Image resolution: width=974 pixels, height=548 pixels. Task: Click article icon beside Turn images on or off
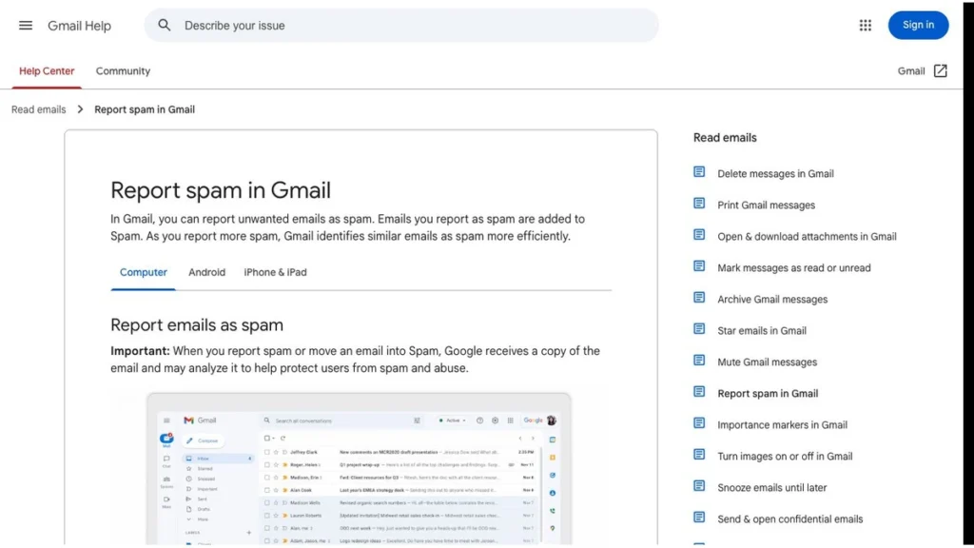coord(699,454)
